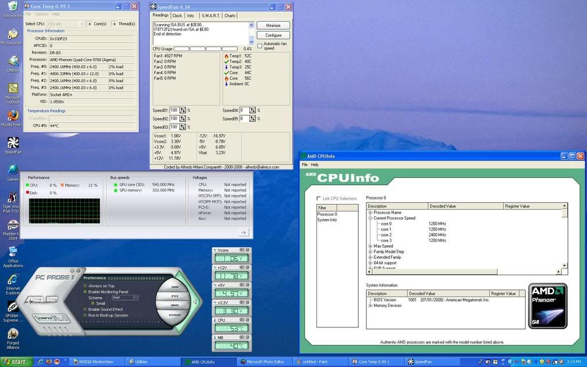
Task: Select System Info in the CPUInfo filter list
Action: click(x=327, y=220)
